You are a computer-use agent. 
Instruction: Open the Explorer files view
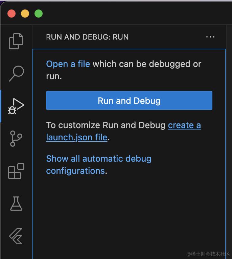tap(16, 41)
